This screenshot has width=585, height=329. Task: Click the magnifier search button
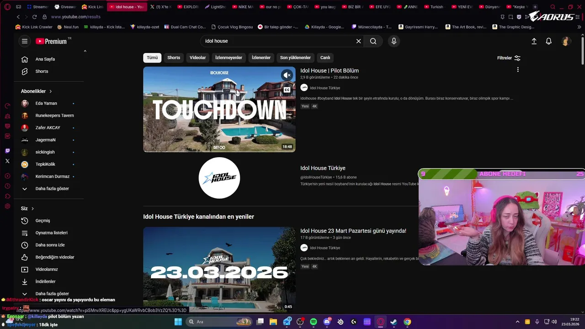373,41
